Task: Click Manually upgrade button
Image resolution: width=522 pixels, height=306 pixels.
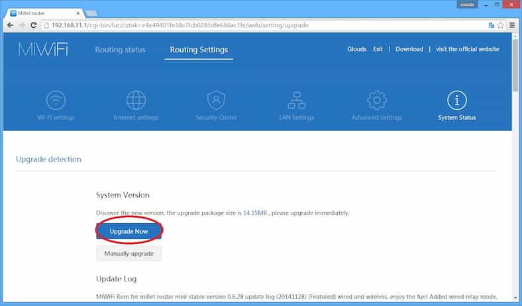Action: 129,254
